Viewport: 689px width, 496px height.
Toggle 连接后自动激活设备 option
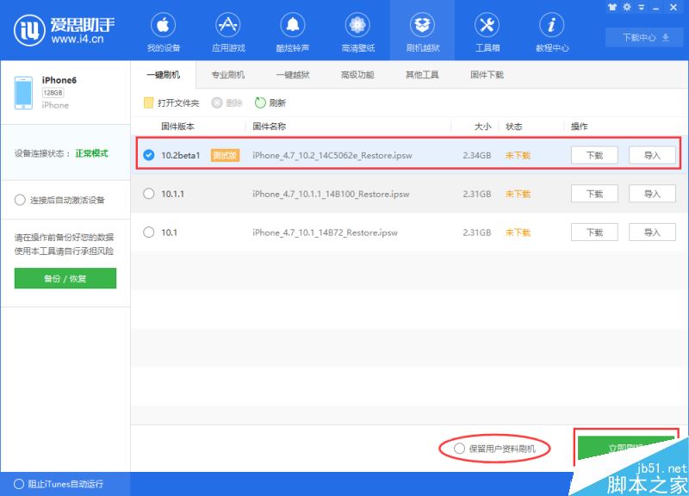(20, 200)
